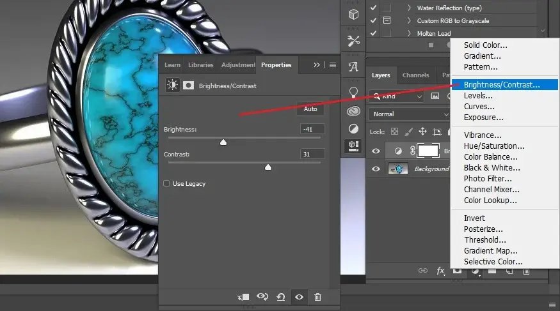Toggle dialog box for Water Reflection (type)
Image resolution: width=560 pixels, height=311 pixels.
[387, 8]
